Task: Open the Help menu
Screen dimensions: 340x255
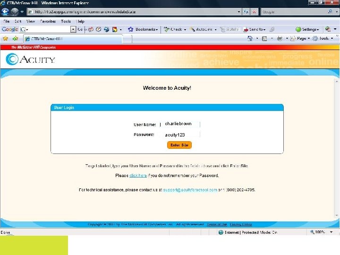Action: pyautogui.click(x=80, y=21)
